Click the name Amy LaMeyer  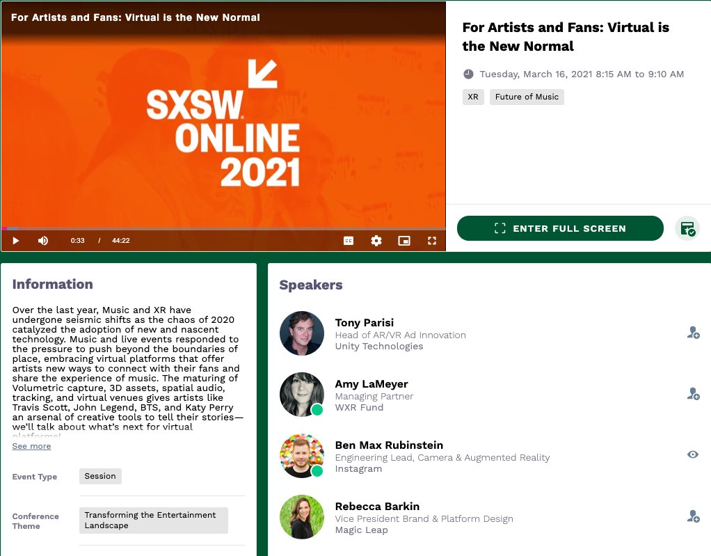click(372, 384)
